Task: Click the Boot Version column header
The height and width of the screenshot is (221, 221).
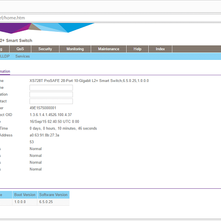Action: click(x=25, y=195)
